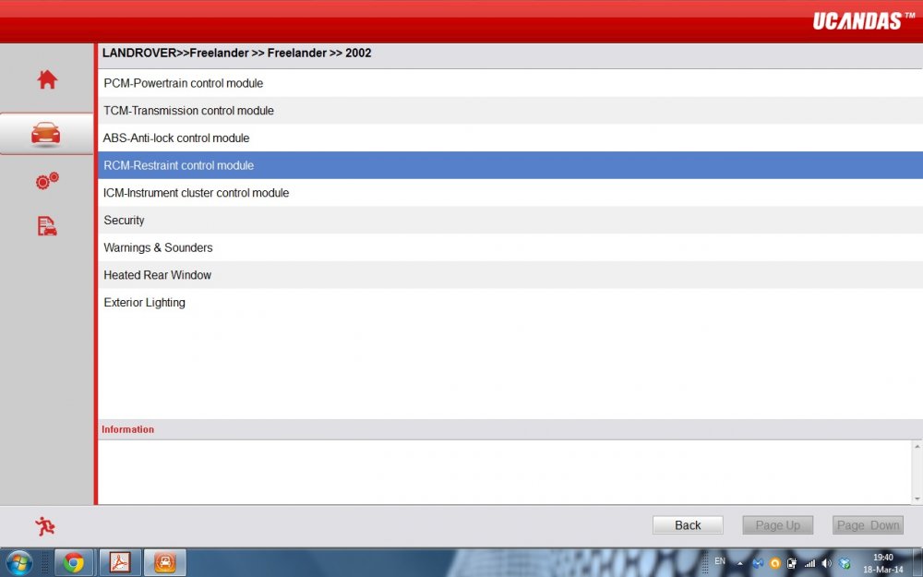
Task: Open the taskbar clock showing 19:40
Action: [883, 563]
